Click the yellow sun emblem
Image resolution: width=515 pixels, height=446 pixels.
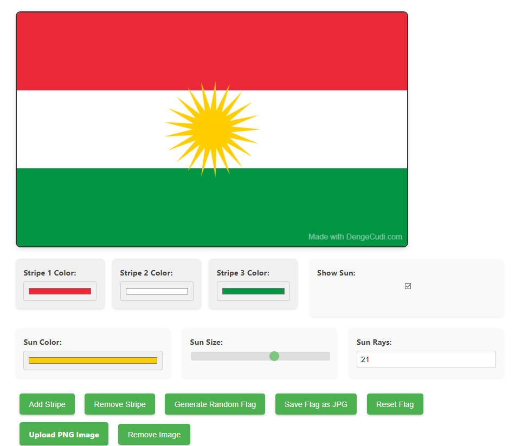212,129
